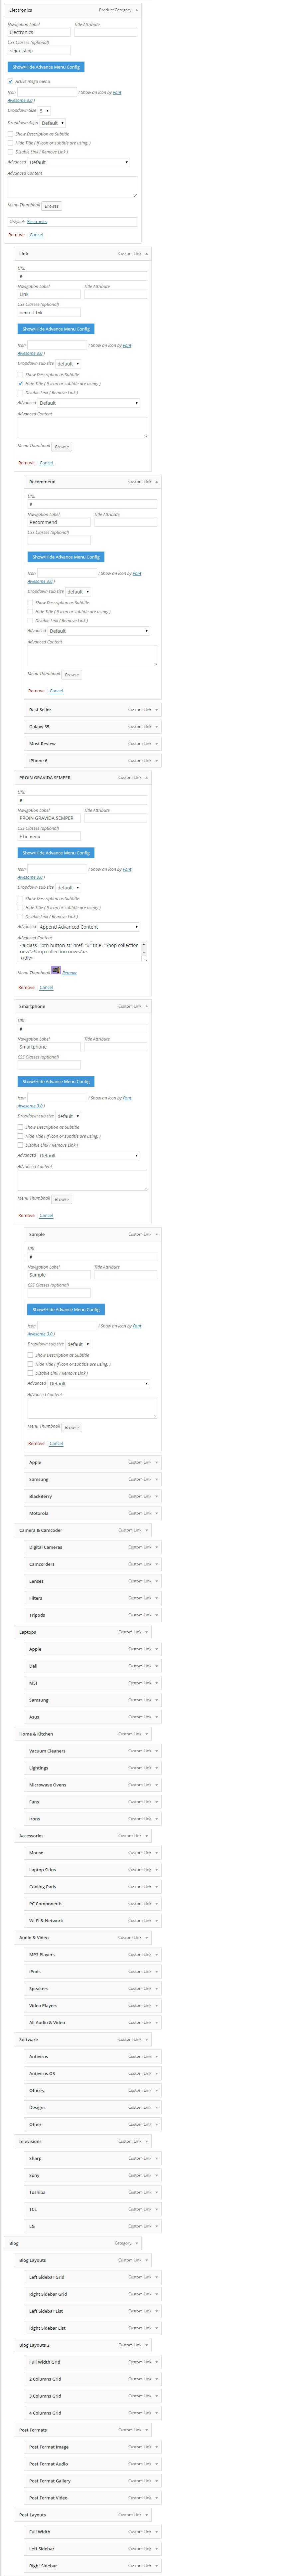Expand the MP3 Players menu item
The height and width of the screenshot is (2576, 282).
(156, 1955)
